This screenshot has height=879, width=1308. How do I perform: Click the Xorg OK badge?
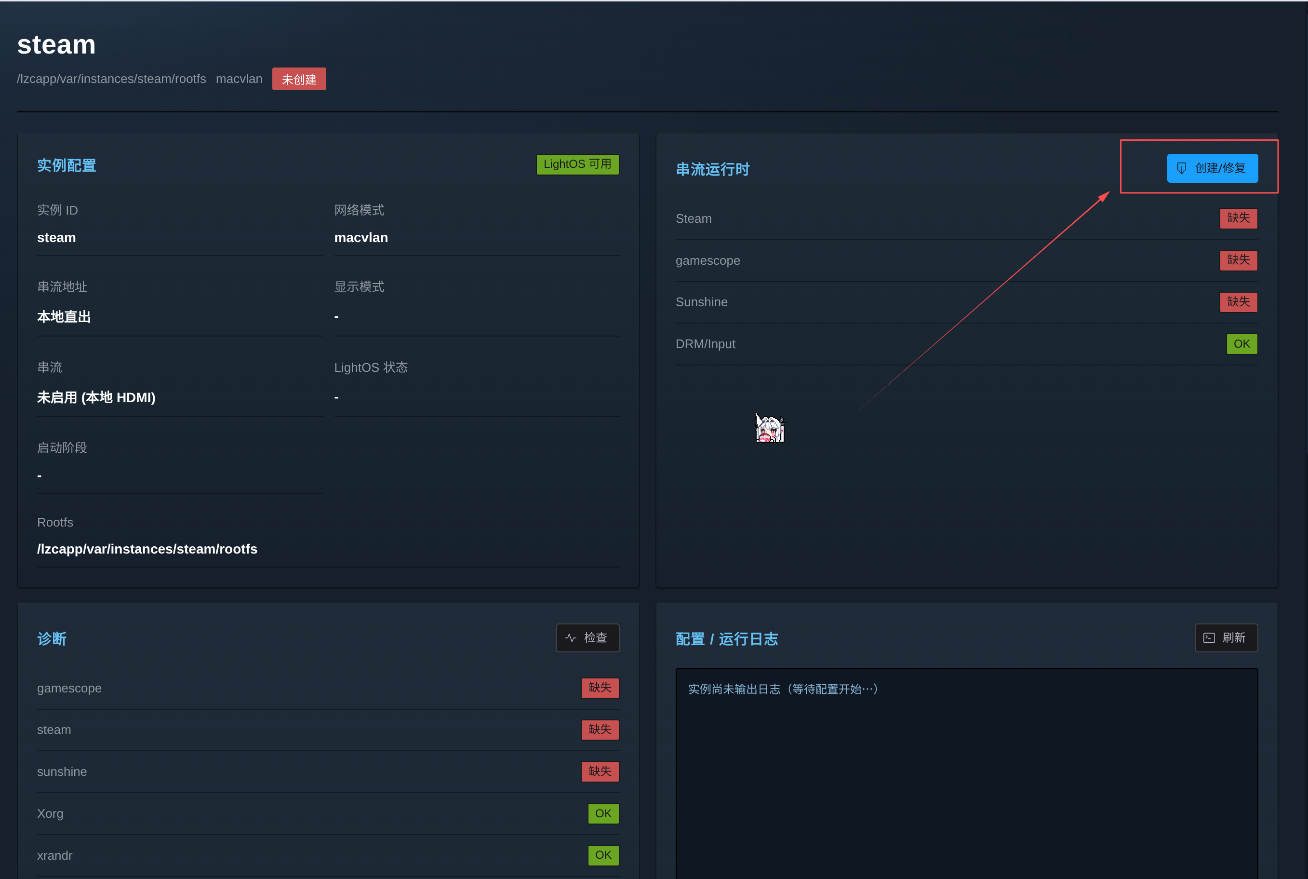pyautogui.click(x=603, y=813)
